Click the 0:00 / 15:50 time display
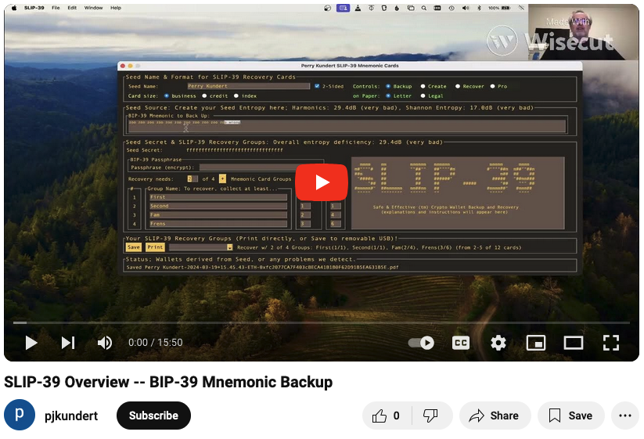The height and width of the screenshot is (439, 644). point(155,343)
